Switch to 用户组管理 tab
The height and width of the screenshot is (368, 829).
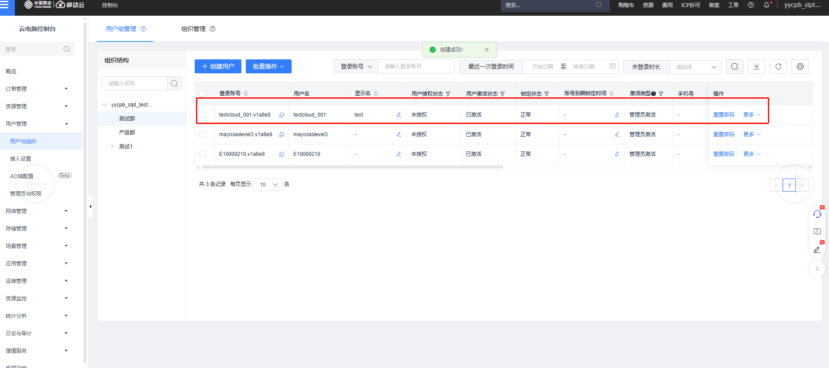(x=121, y=29)
